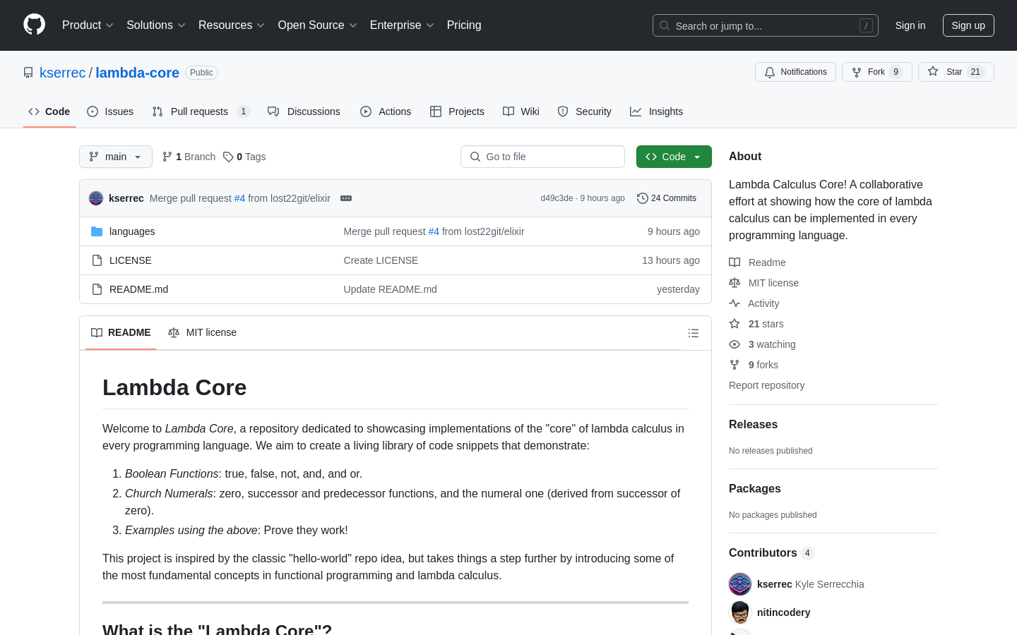This screenshot has height=635, width=1017.
Task: Focus the Go to file input
Action: pyautogui.click(x=542, y=157)
